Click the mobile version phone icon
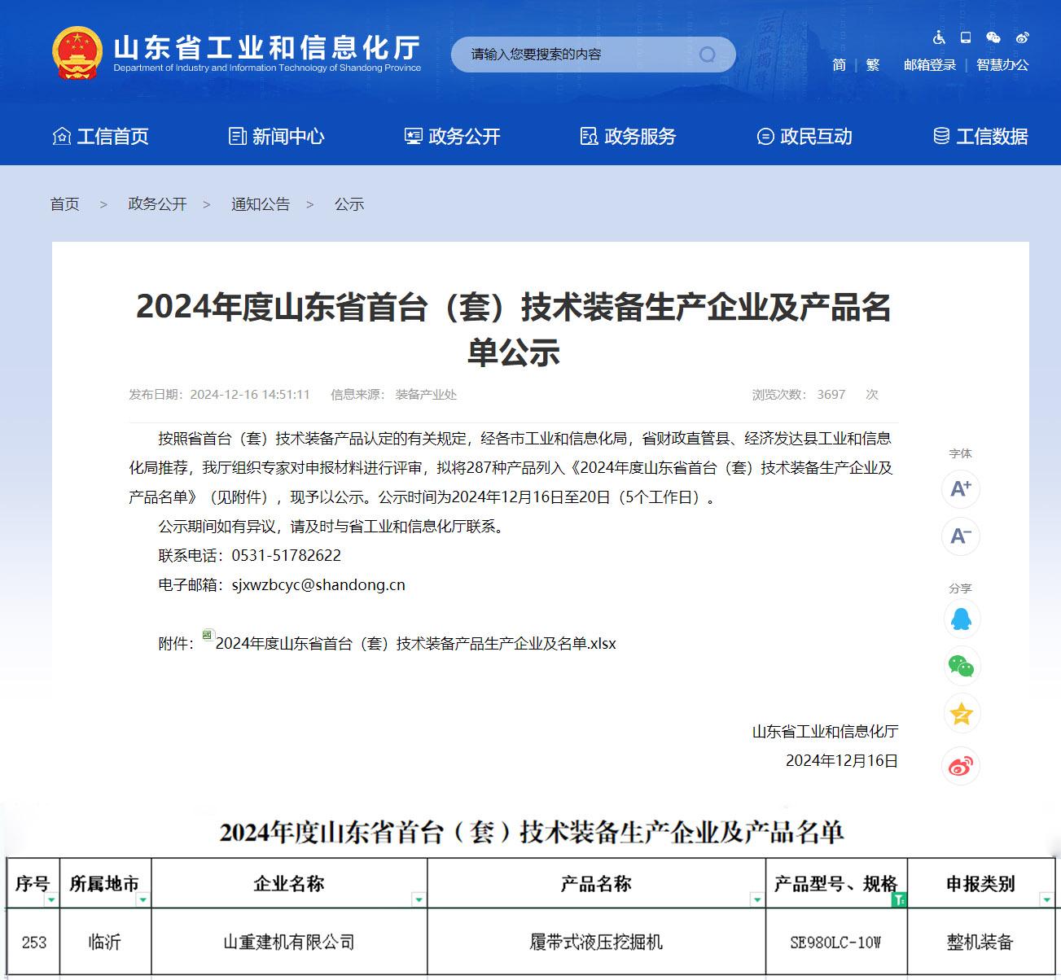 [x=965, y=38]
